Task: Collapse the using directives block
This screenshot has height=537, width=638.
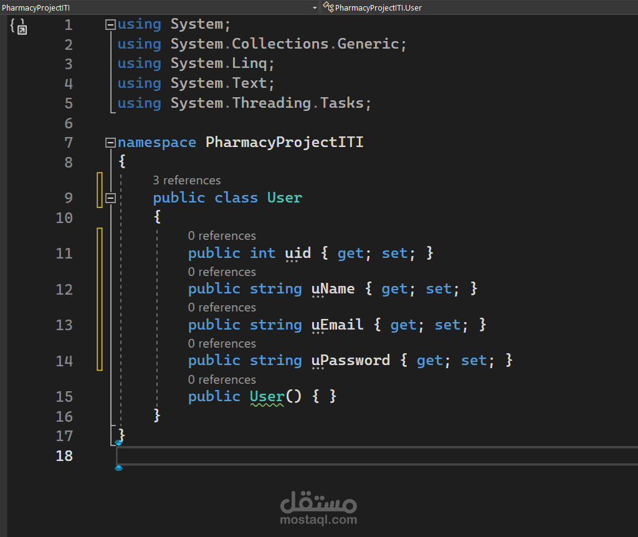Action: (110, 25)
